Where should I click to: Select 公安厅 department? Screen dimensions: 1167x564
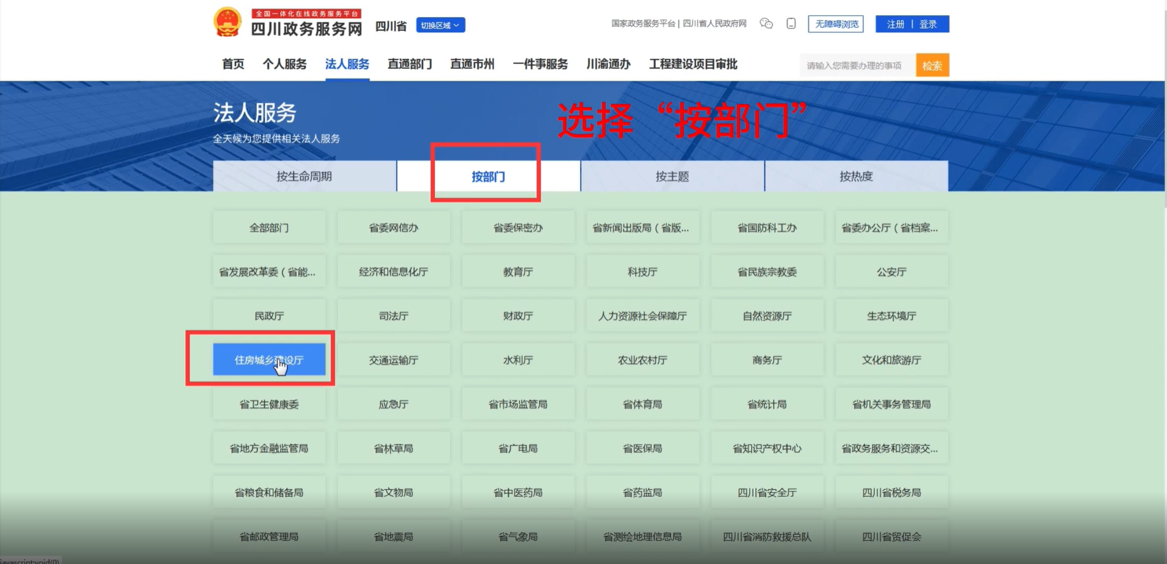point(891,271)
